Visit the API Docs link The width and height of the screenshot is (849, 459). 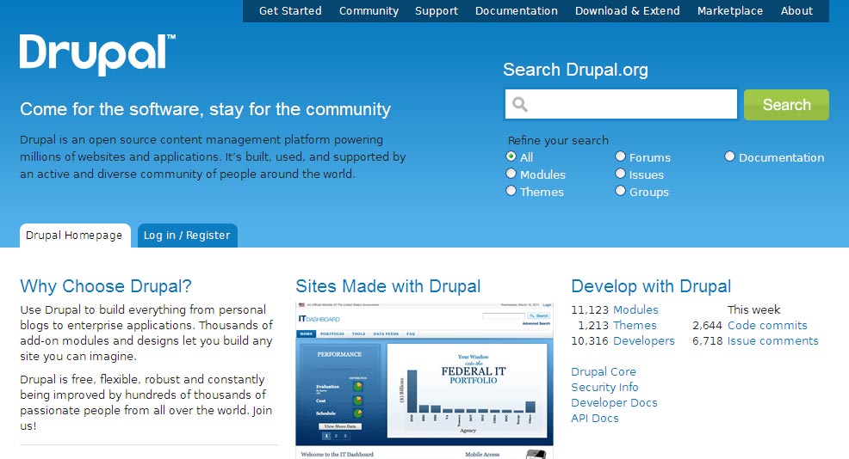coord(594,418)
